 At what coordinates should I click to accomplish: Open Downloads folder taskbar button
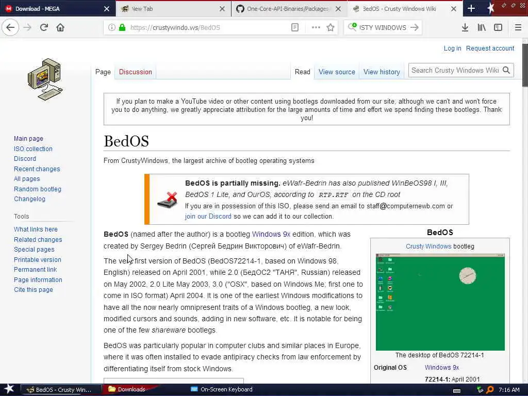(x=131, y=389)
